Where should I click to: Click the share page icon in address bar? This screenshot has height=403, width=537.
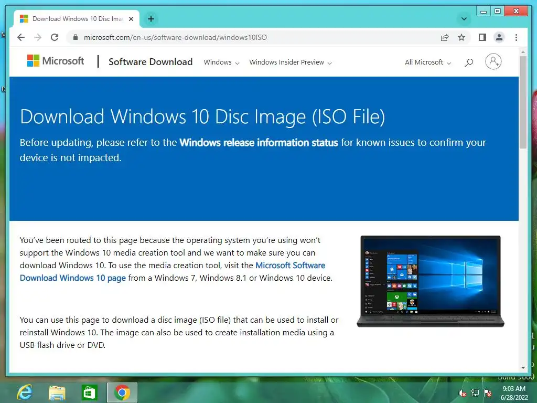point(445,37)
